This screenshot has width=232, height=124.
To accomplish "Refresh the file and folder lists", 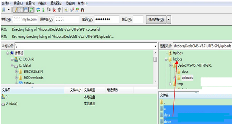I will click(38, 10).
